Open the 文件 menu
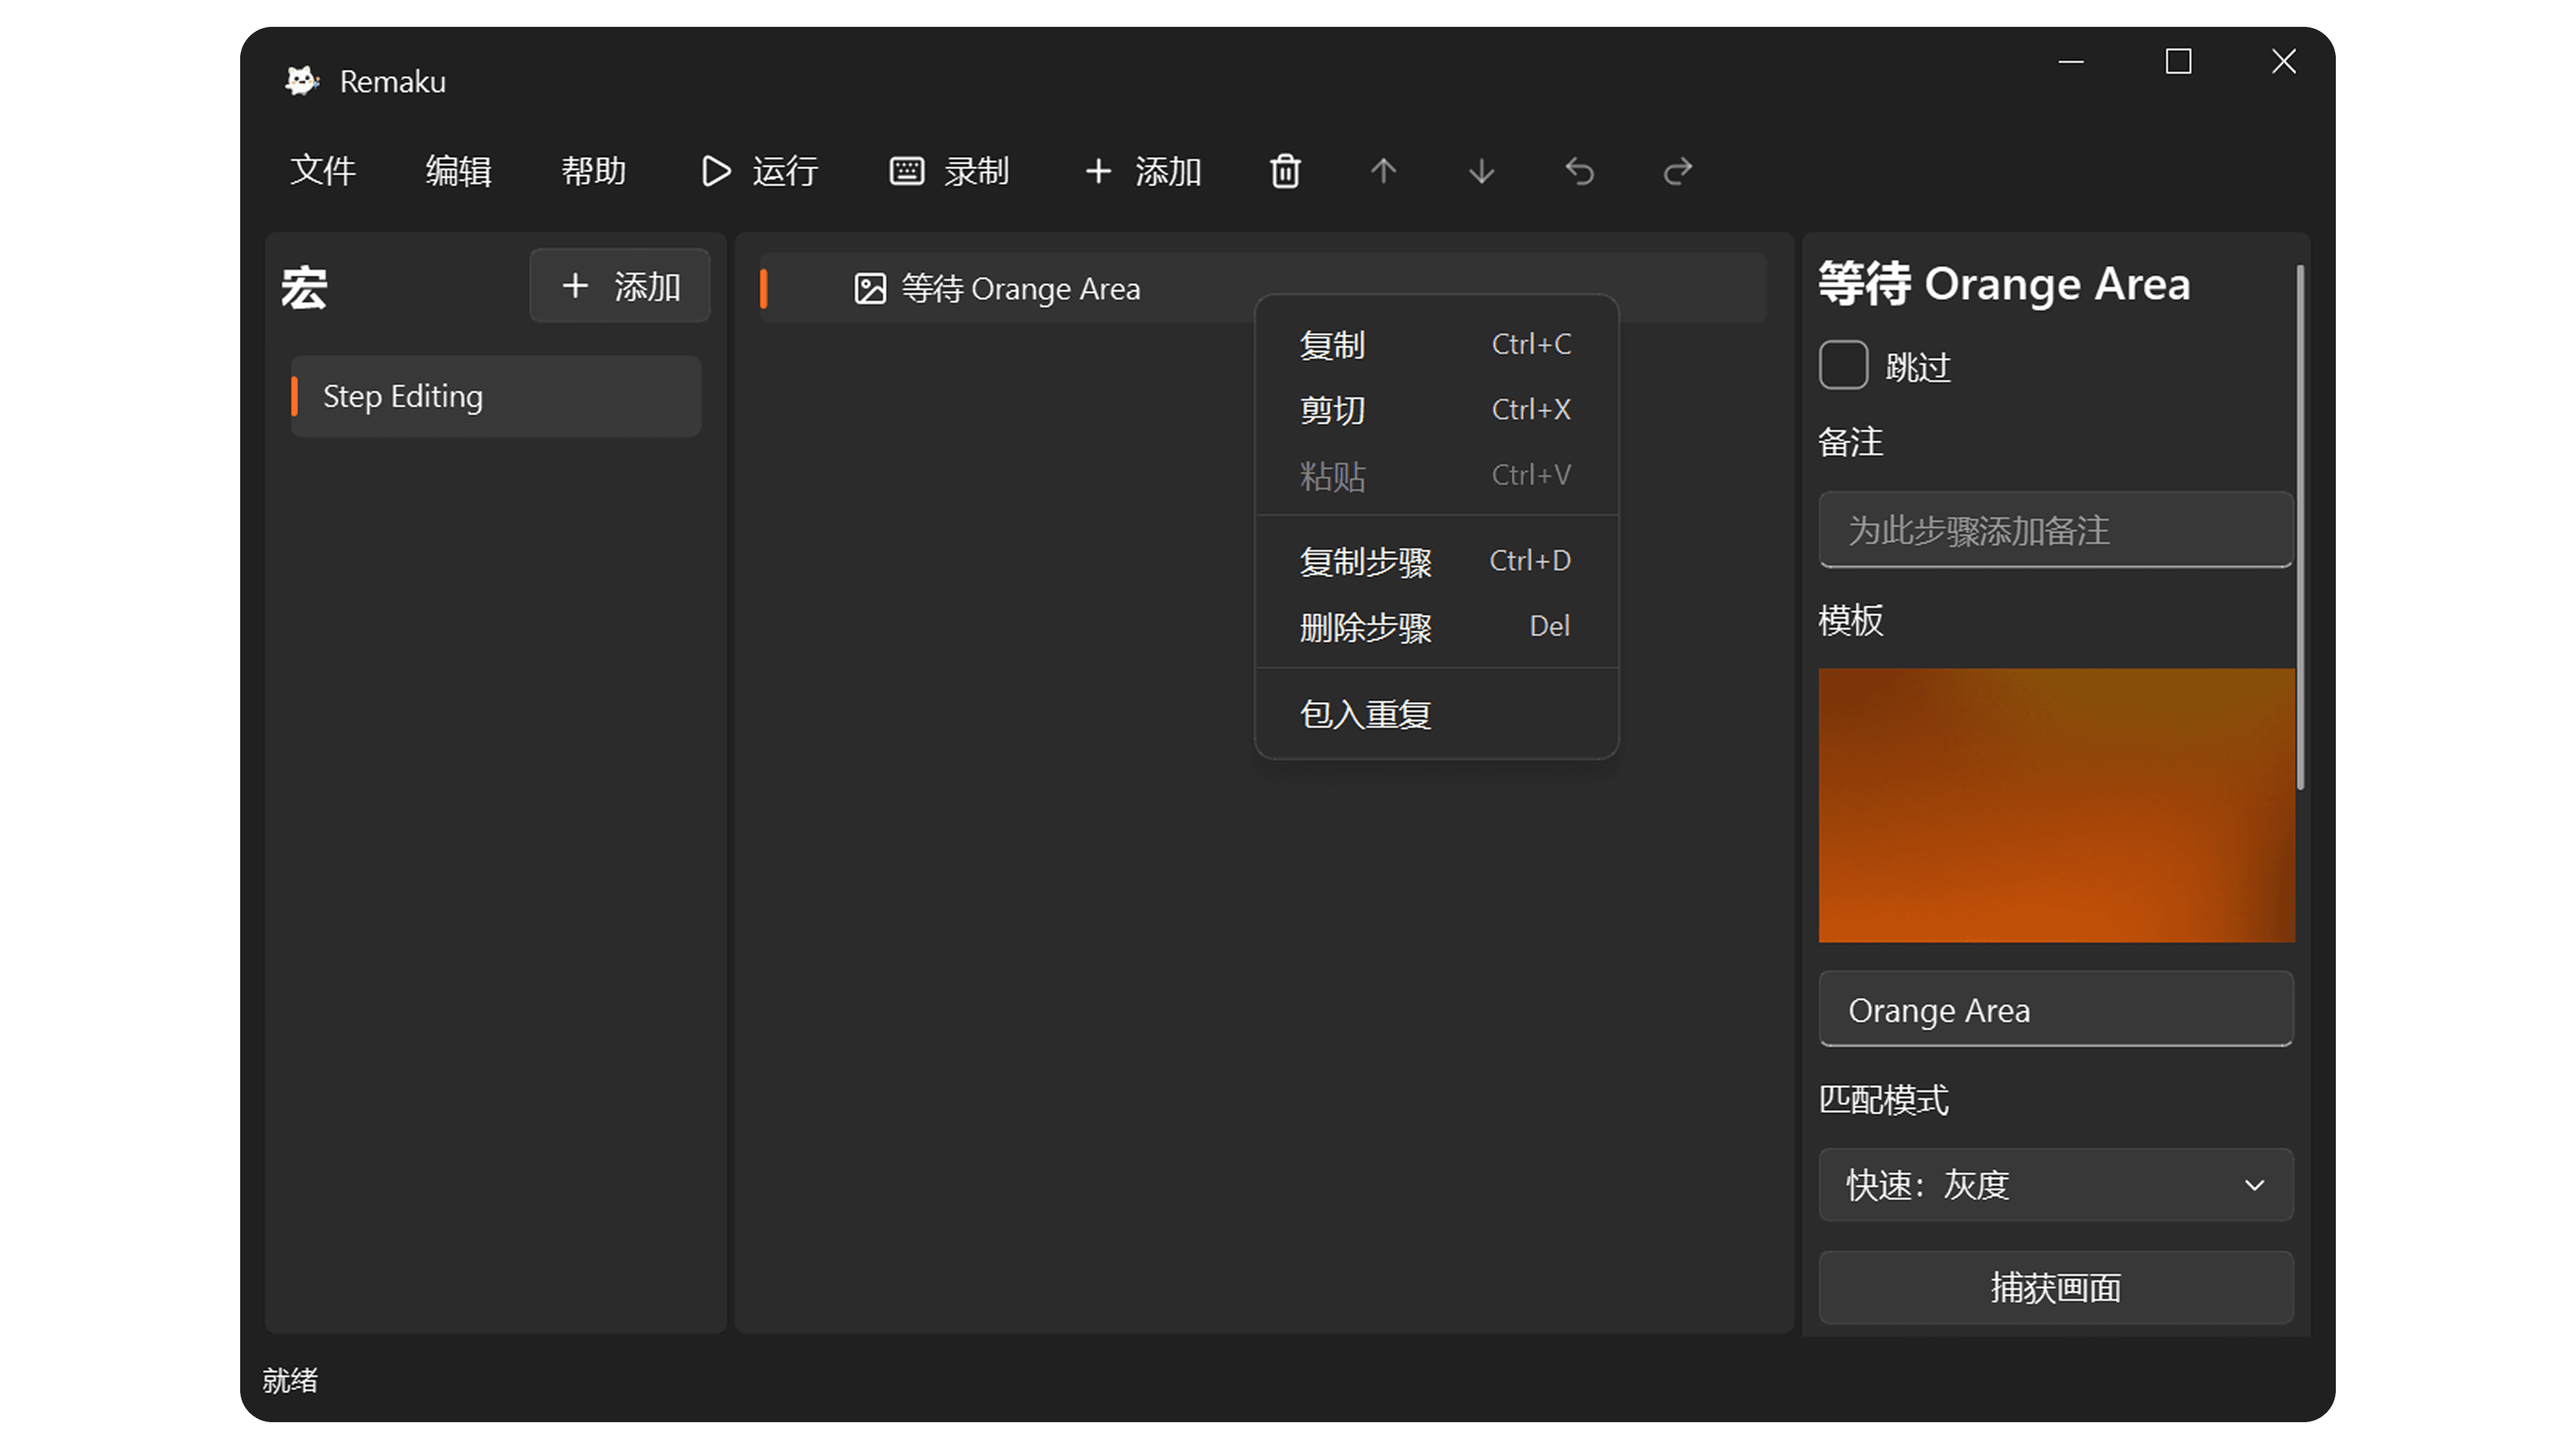 click(322, 171)
